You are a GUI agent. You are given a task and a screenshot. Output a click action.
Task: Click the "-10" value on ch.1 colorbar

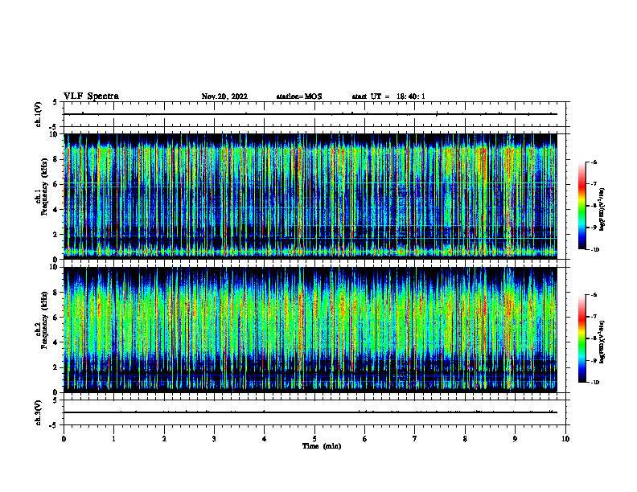coord(594,250)
